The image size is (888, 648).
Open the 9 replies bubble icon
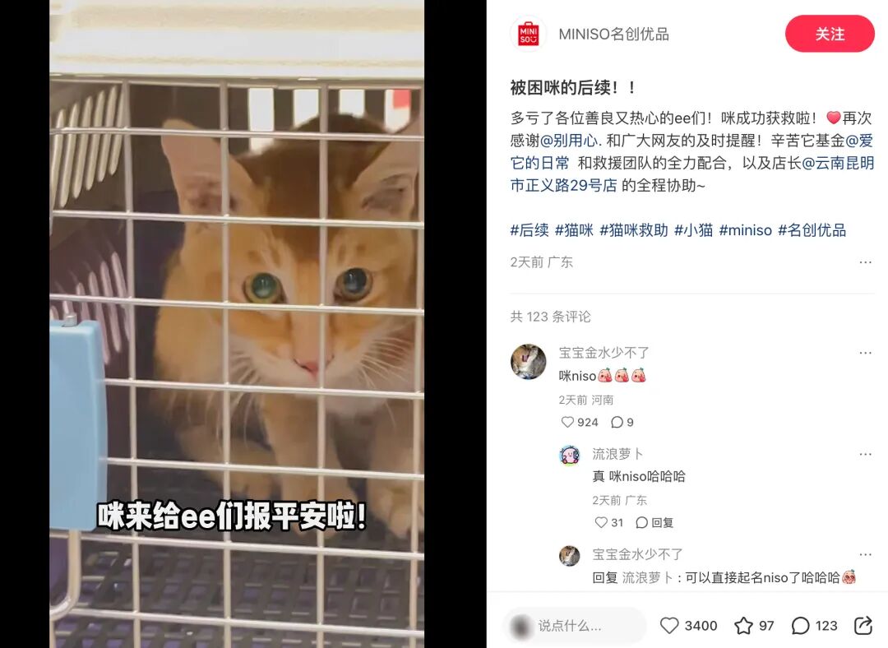pos(617,422)
